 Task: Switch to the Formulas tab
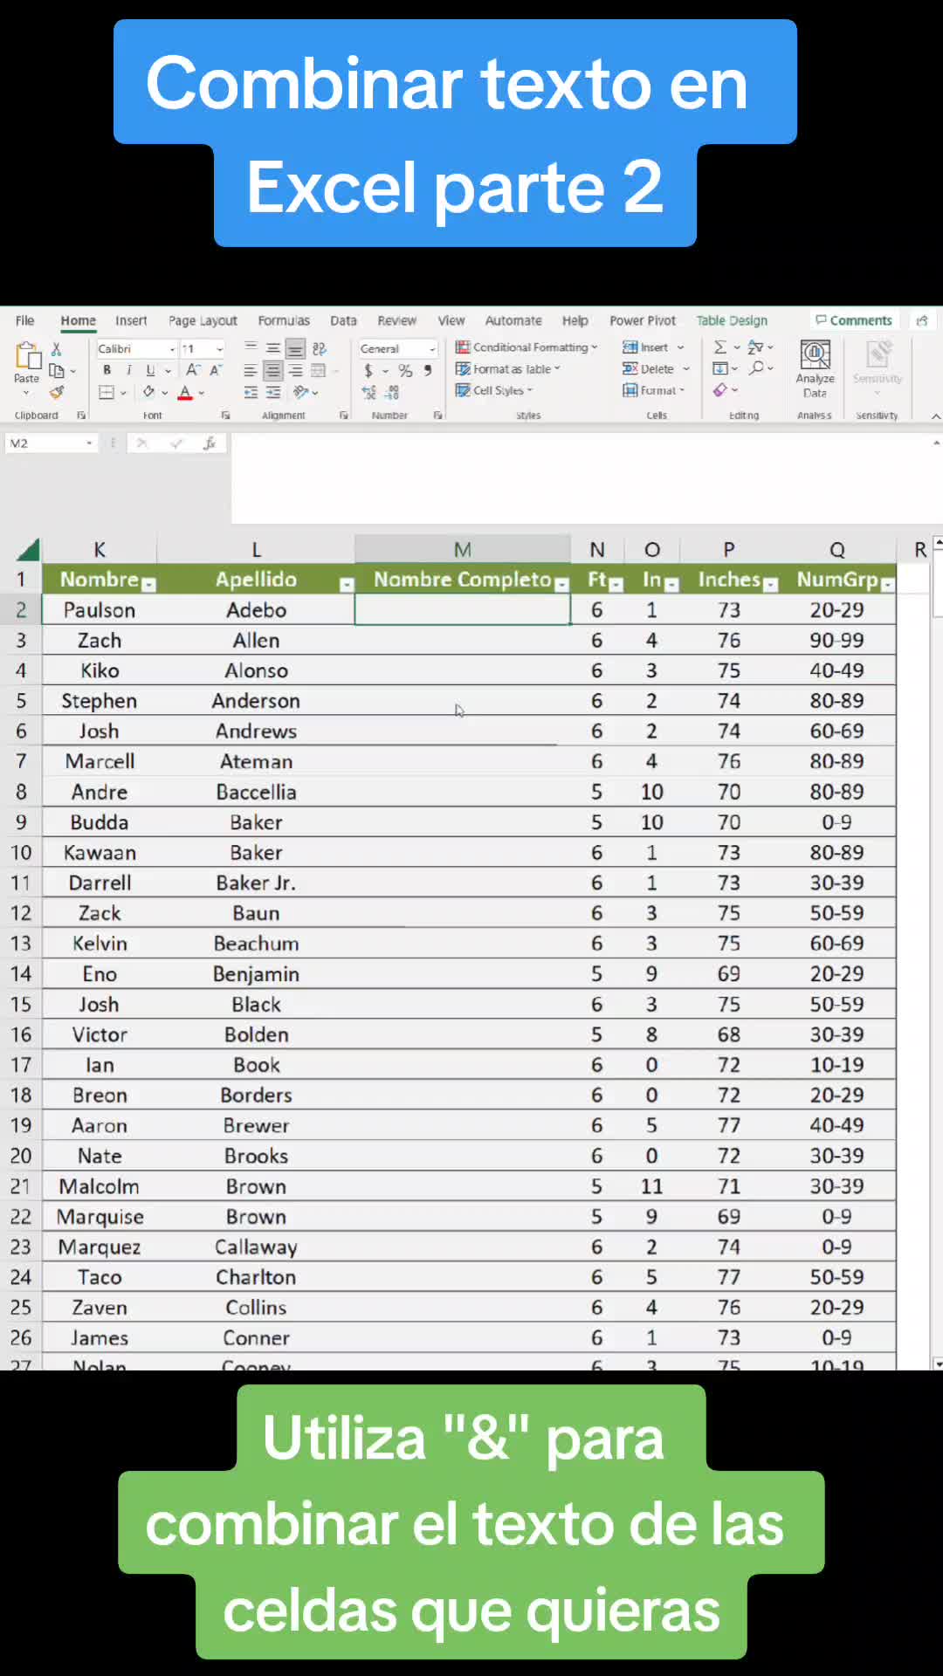(x=284, y=320)
